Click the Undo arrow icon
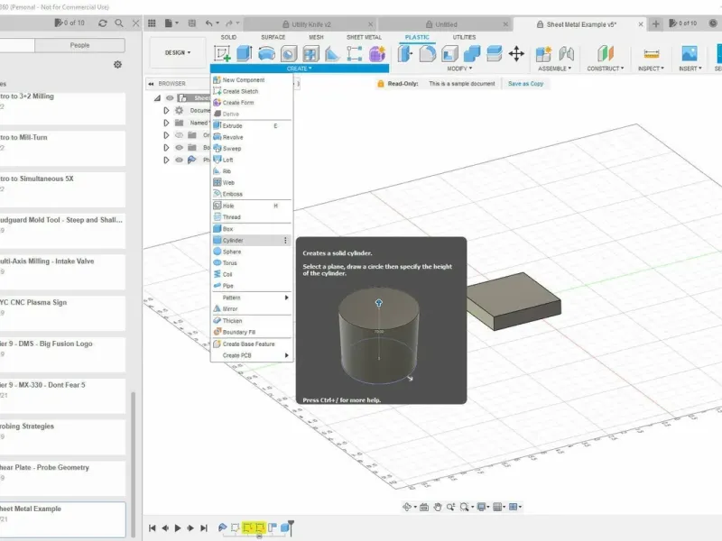Screen dimensions: 722x541 (209, 23)
